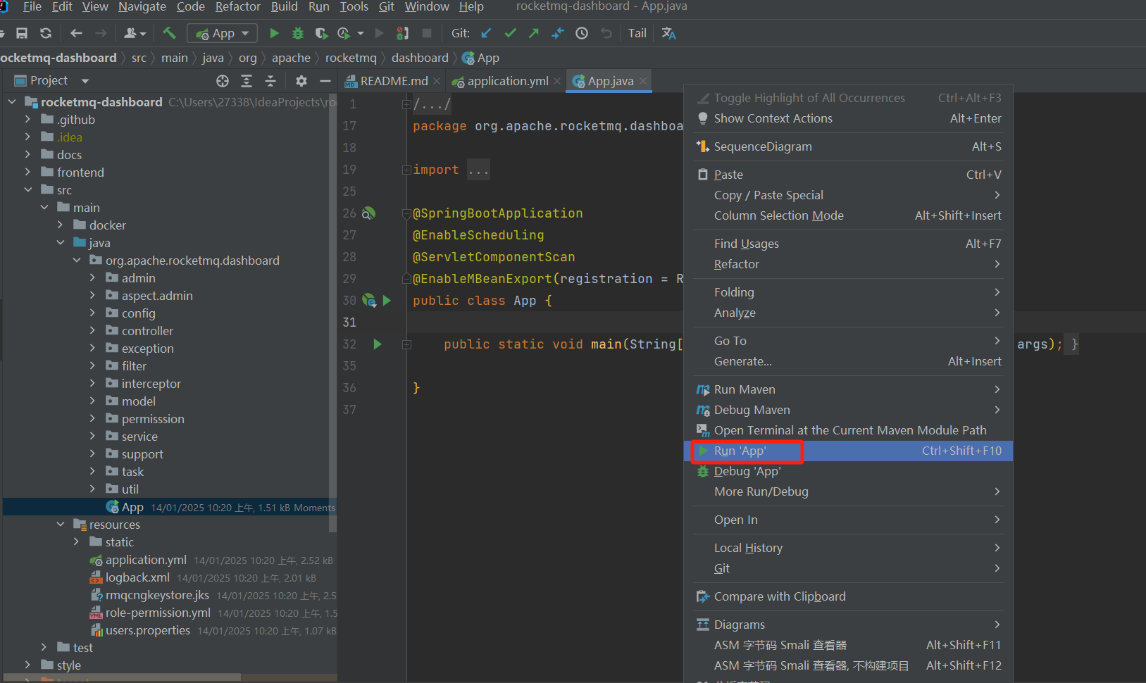Click the run gutter arrow on line 32
1146x683 pixels.
(x=378, y=344)
